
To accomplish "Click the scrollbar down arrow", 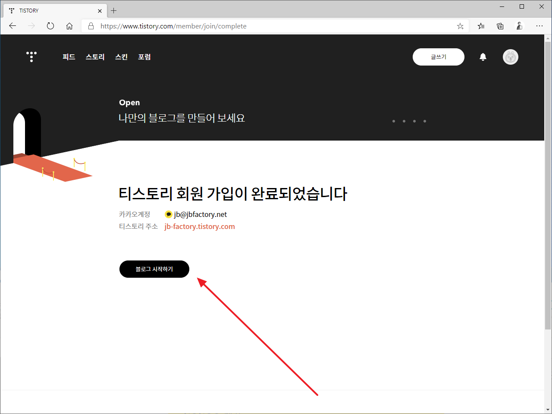I will (x=548, y=410).
